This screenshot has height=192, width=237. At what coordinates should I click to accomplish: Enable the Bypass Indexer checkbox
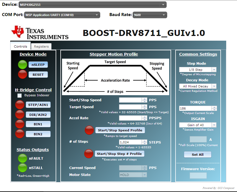coord(19,95)
